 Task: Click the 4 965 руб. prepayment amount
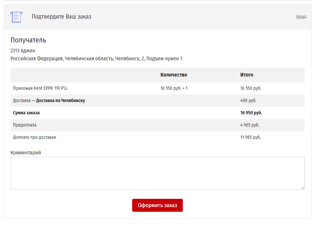249,125
